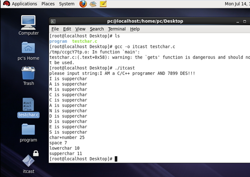Screen dimensions: 250x177
Task: Open the terminal Edit menu
Action: (x=67, y=29)
